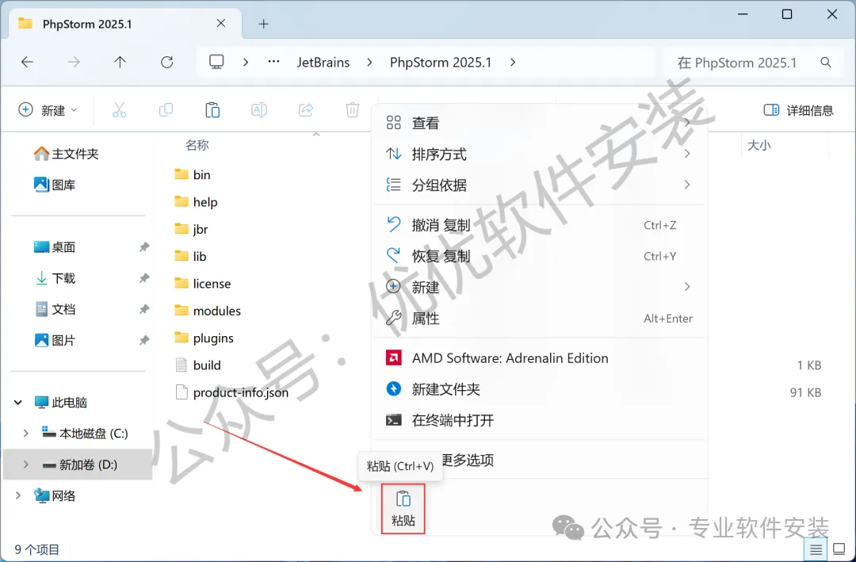Choose Undo Copy menu entry
The width and height of the screenshot is (856, 562).
tap(540, 225)
